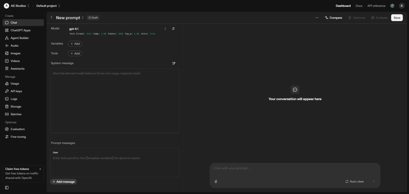Click the Videos play icon
Image resolution: width=409 pixels, height=194 pixels.
pos(7,61)
